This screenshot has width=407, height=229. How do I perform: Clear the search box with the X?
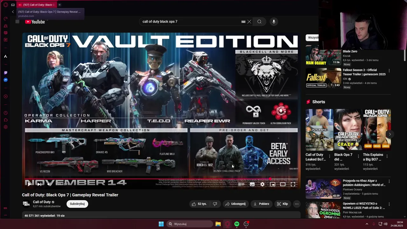(x=249, y=22)
